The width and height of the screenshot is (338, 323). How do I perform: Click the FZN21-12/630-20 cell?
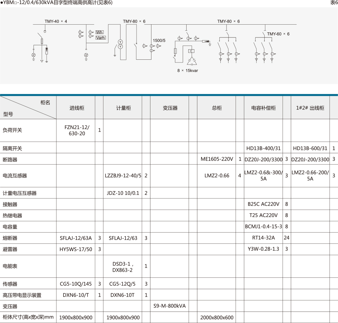coord(77,130)
